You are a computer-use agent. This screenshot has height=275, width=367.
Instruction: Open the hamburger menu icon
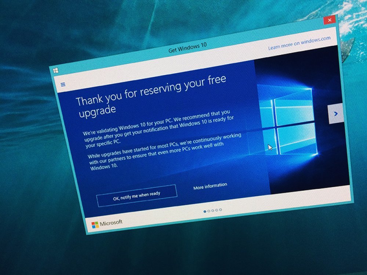point(63,84)
